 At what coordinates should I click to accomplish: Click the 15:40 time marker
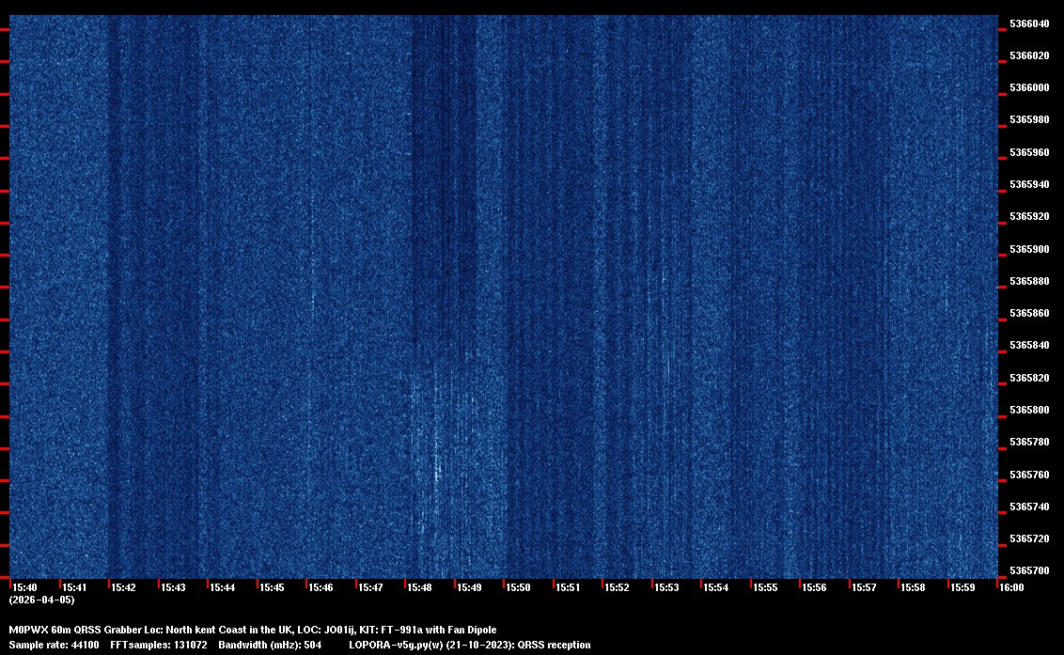tap(25, 587)
